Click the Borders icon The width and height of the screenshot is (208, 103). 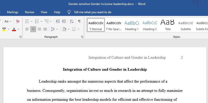74,29
